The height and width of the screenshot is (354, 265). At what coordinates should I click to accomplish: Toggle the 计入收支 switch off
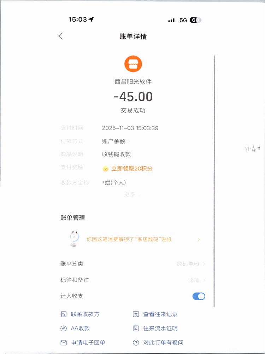coord(199,296)
